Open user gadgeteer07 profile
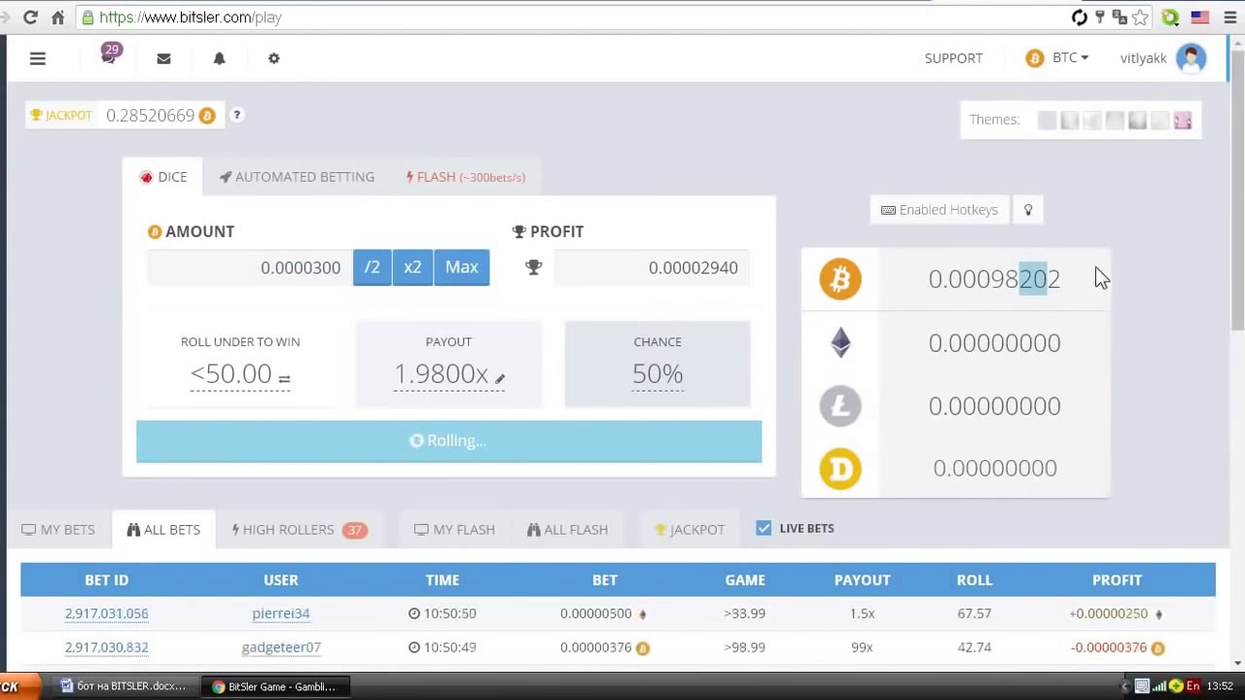Image resolution: width=1245 pixels, height=700 pixels. 281,647
